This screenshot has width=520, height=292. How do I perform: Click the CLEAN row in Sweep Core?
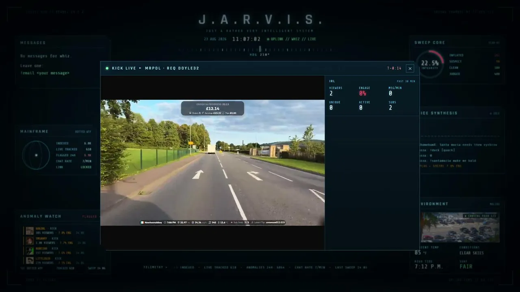click(474, 68)
